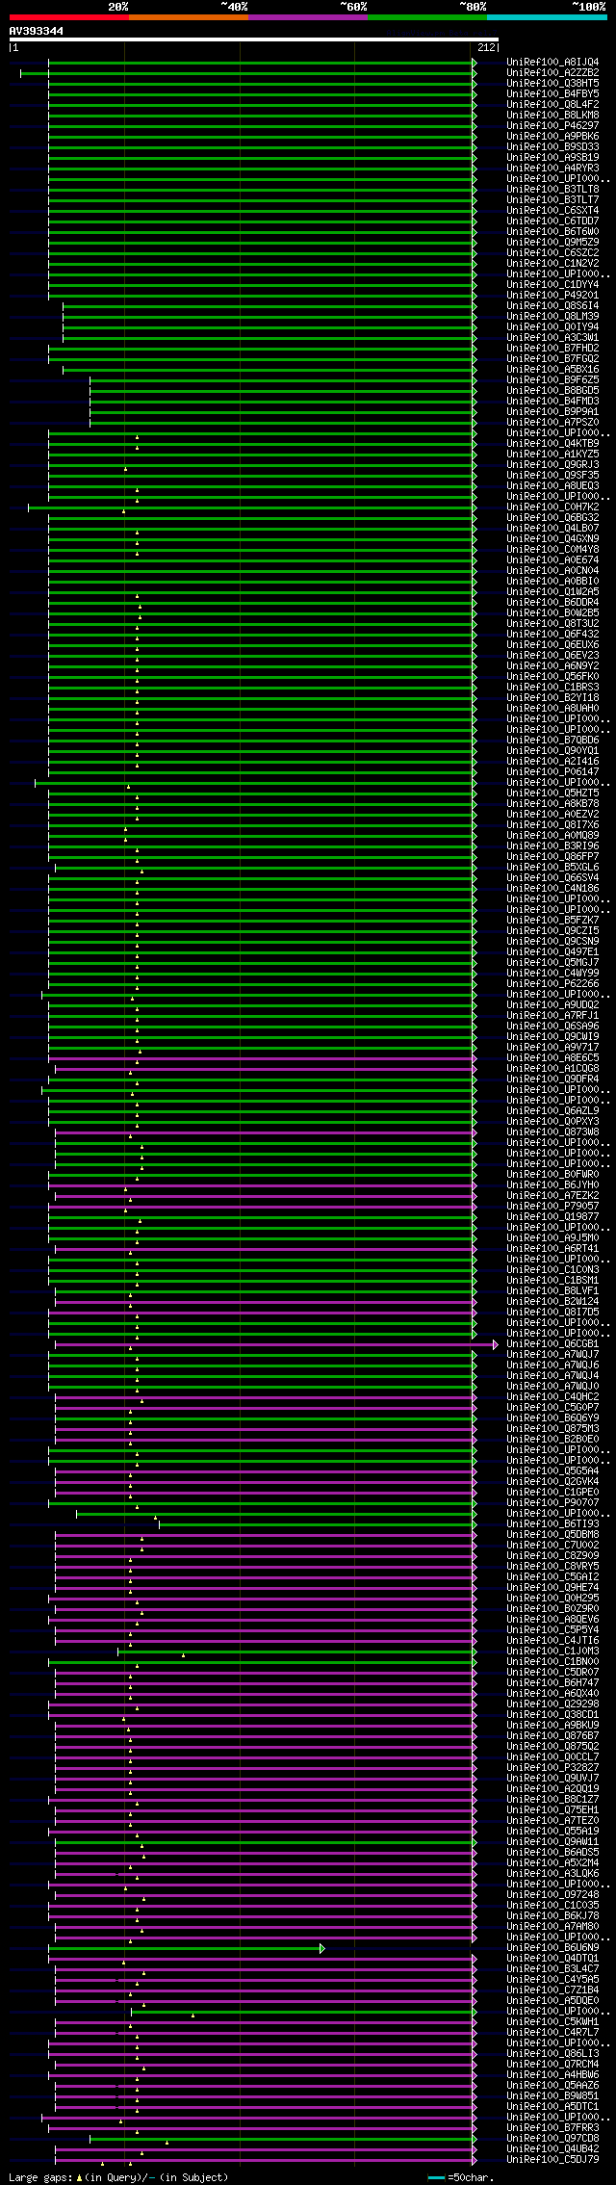
Task: Select the UniRef100_B9F6Z5 label
Action: [552, 379]
